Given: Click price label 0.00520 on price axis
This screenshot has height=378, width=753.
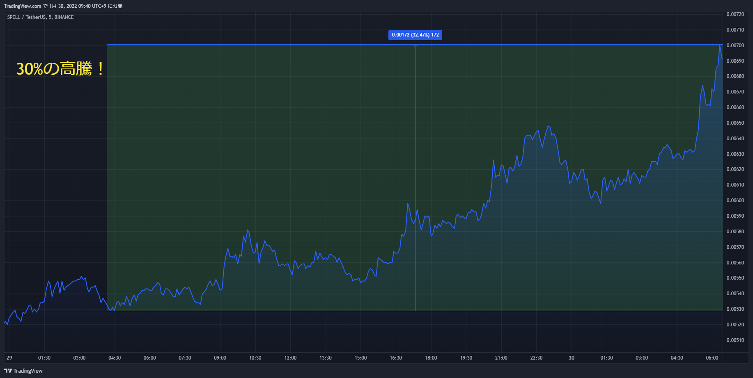Looking at the screenshot, I should (x=735, y=325).
